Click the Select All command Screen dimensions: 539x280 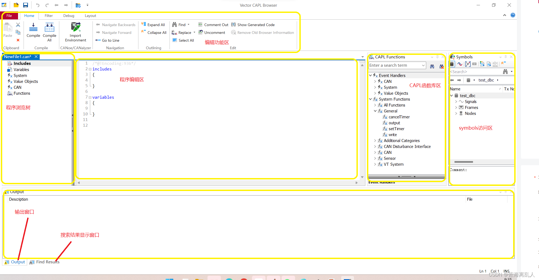pos(183,40)
